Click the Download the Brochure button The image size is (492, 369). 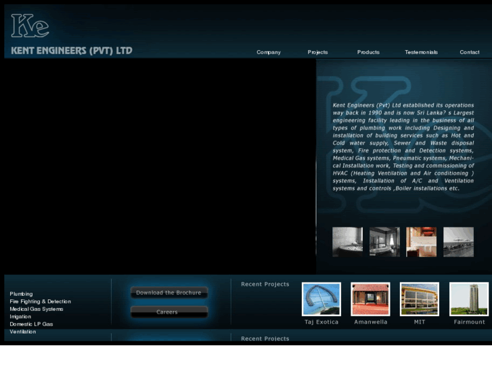[x=169, y=292]
